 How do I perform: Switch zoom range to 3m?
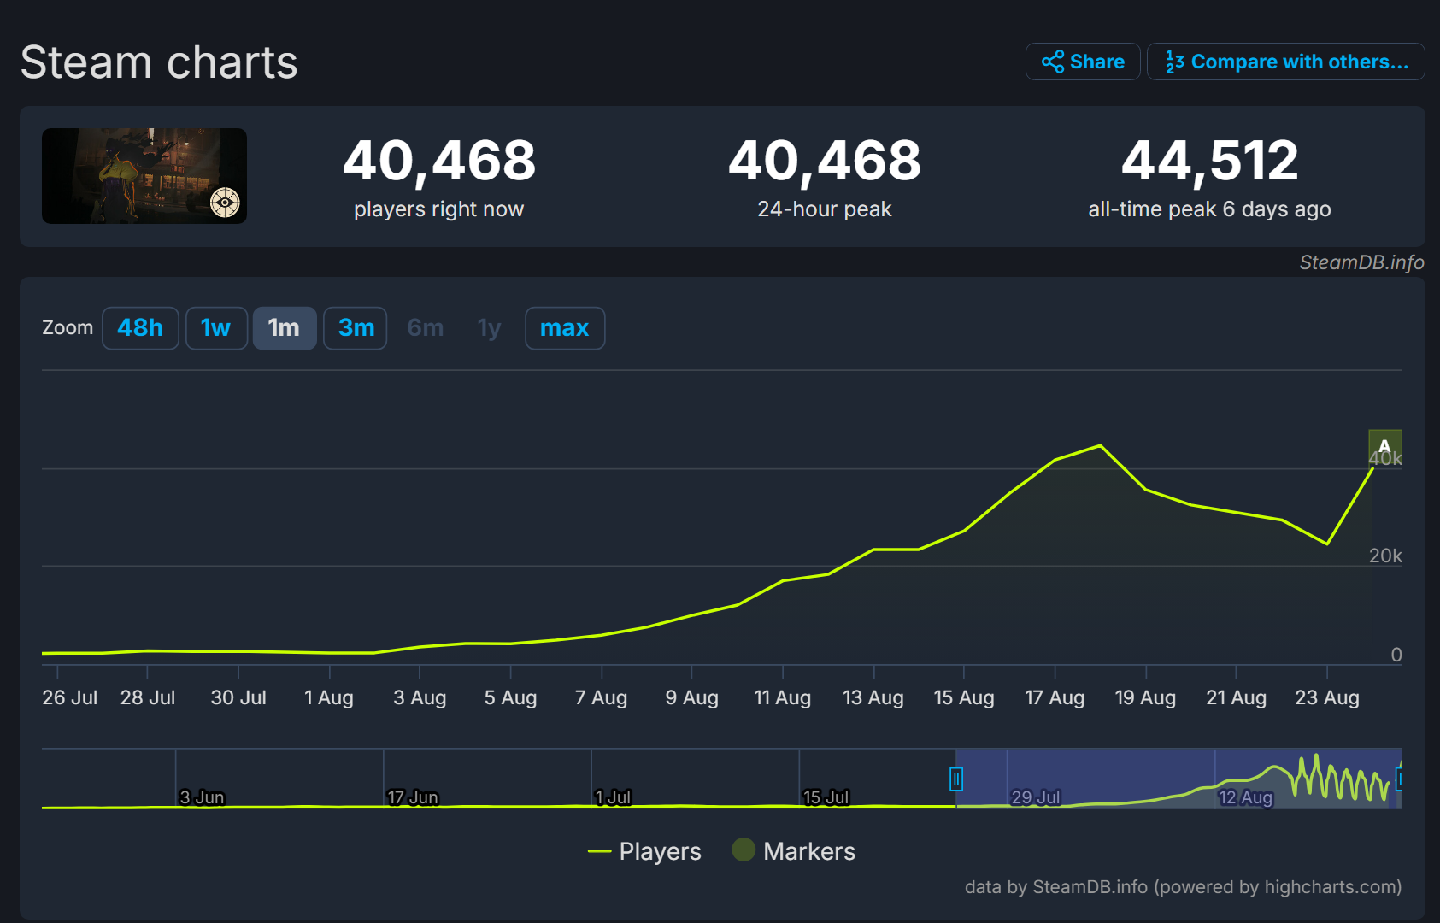coord(356,328)
